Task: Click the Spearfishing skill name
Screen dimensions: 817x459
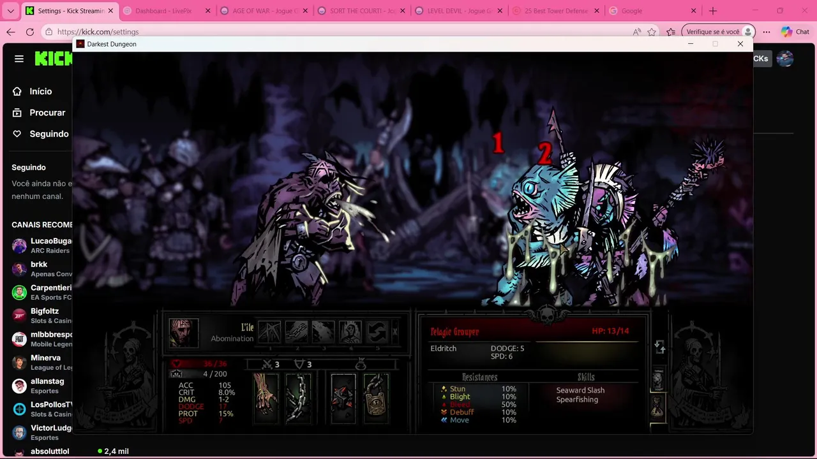Action: [577, 400]
